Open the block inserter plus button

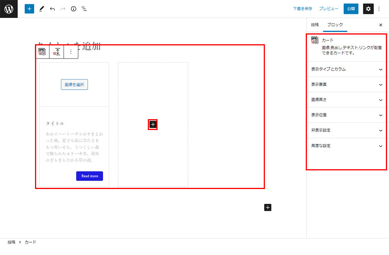(x=29, y=9)
